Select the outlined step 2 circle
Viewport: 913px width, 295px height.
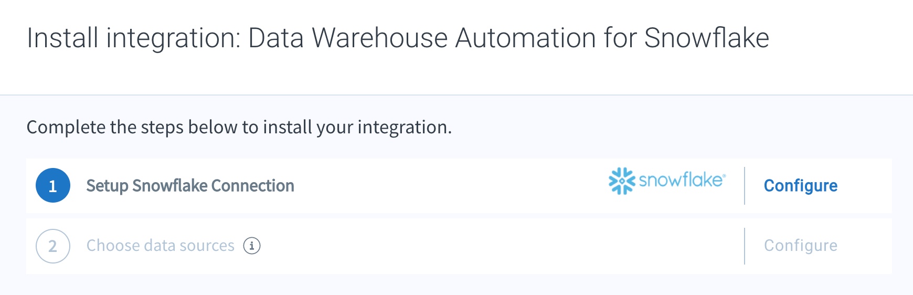tap(53, 246)
